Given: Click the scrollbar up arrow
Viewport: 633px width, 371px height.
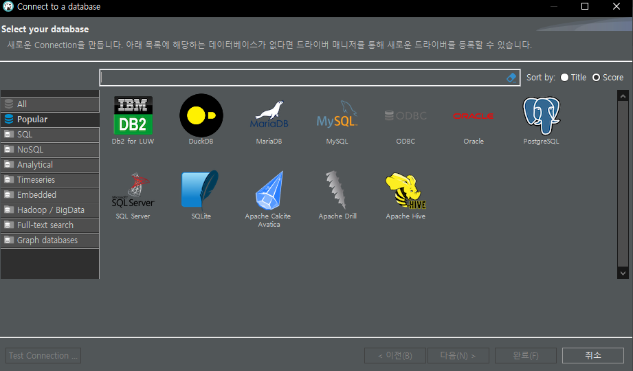Looking at the screenshot, I should (x=623, y=96).
